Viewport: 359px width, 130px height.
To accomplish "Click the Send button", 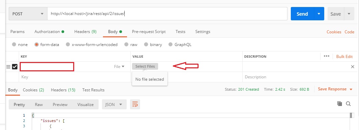I will point(302,14).
